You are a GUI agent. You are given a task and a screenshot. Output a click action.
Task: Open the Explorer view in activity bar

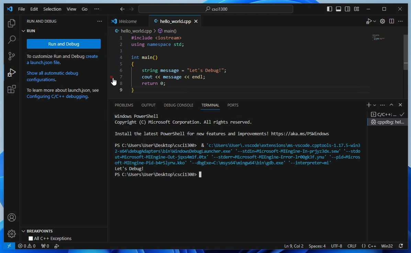12,23
